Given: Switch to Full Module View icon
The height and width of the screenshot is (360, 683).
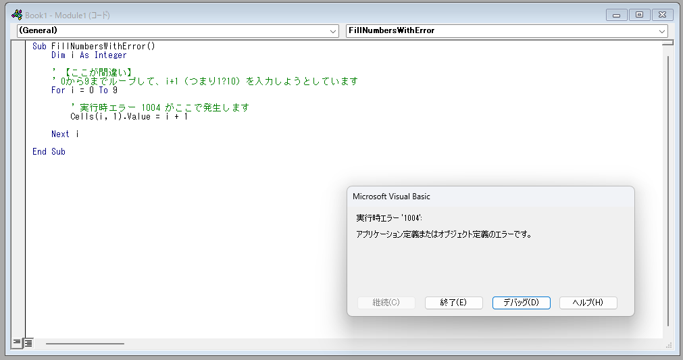Looking at the screenshot, I should coord(28,343).
